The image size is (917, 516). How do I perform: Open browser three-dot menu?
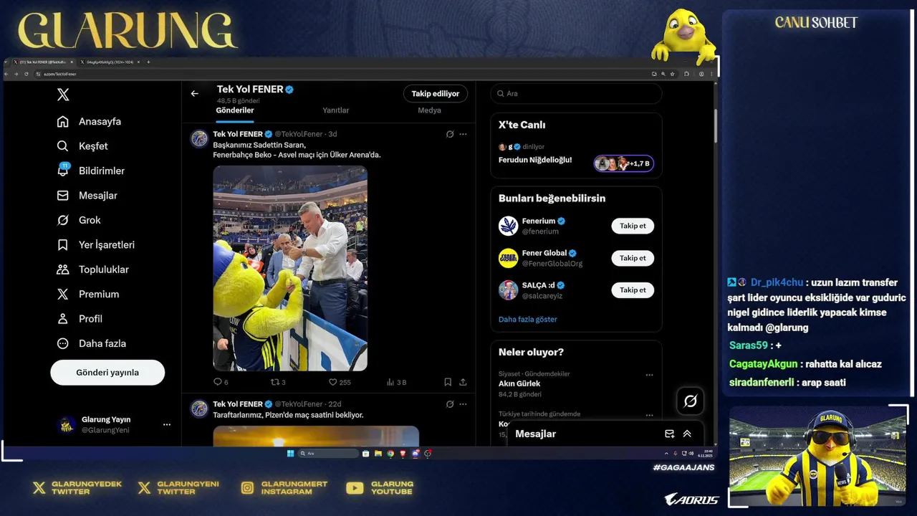(711, 74)
